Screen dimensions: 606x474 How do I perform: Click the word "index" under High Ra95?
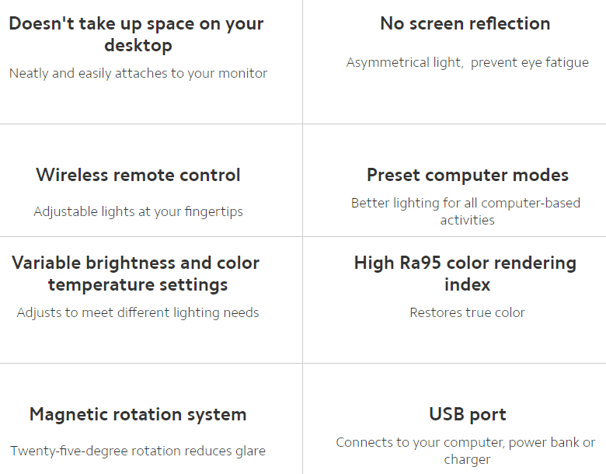click(468, 284)
